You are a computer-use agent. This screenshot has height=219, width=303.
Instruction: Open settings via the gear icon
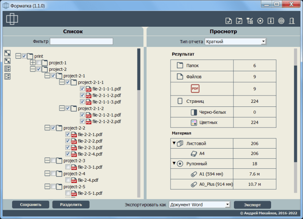pos(260,21)
